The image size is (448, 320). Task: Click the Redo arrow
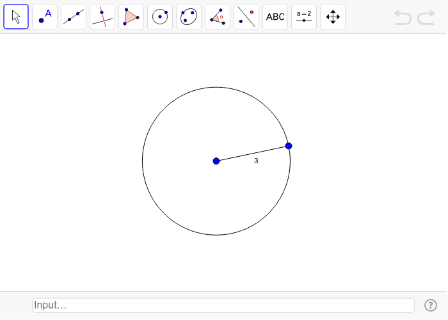pyautogui.click(x=426, y=17)
